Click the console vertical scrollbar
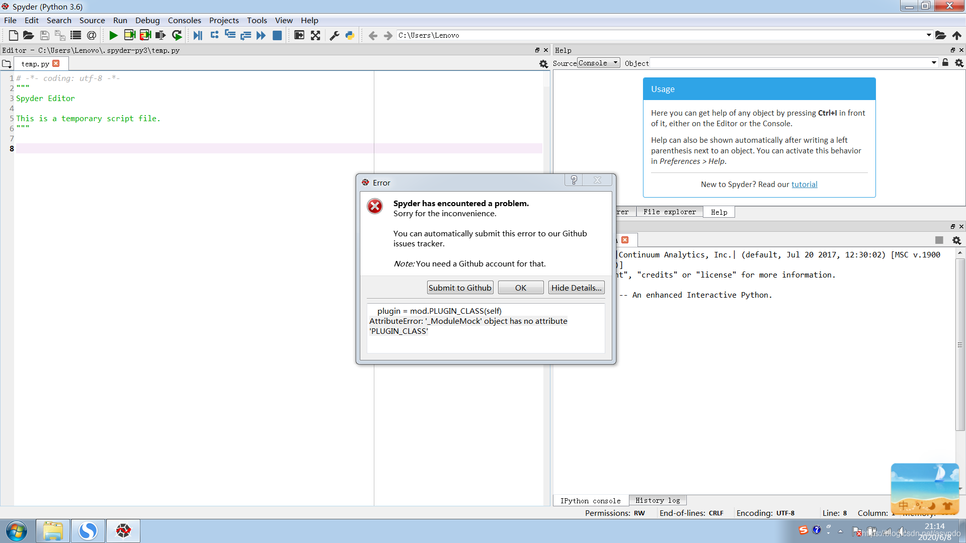 click(x=959, y=344)
